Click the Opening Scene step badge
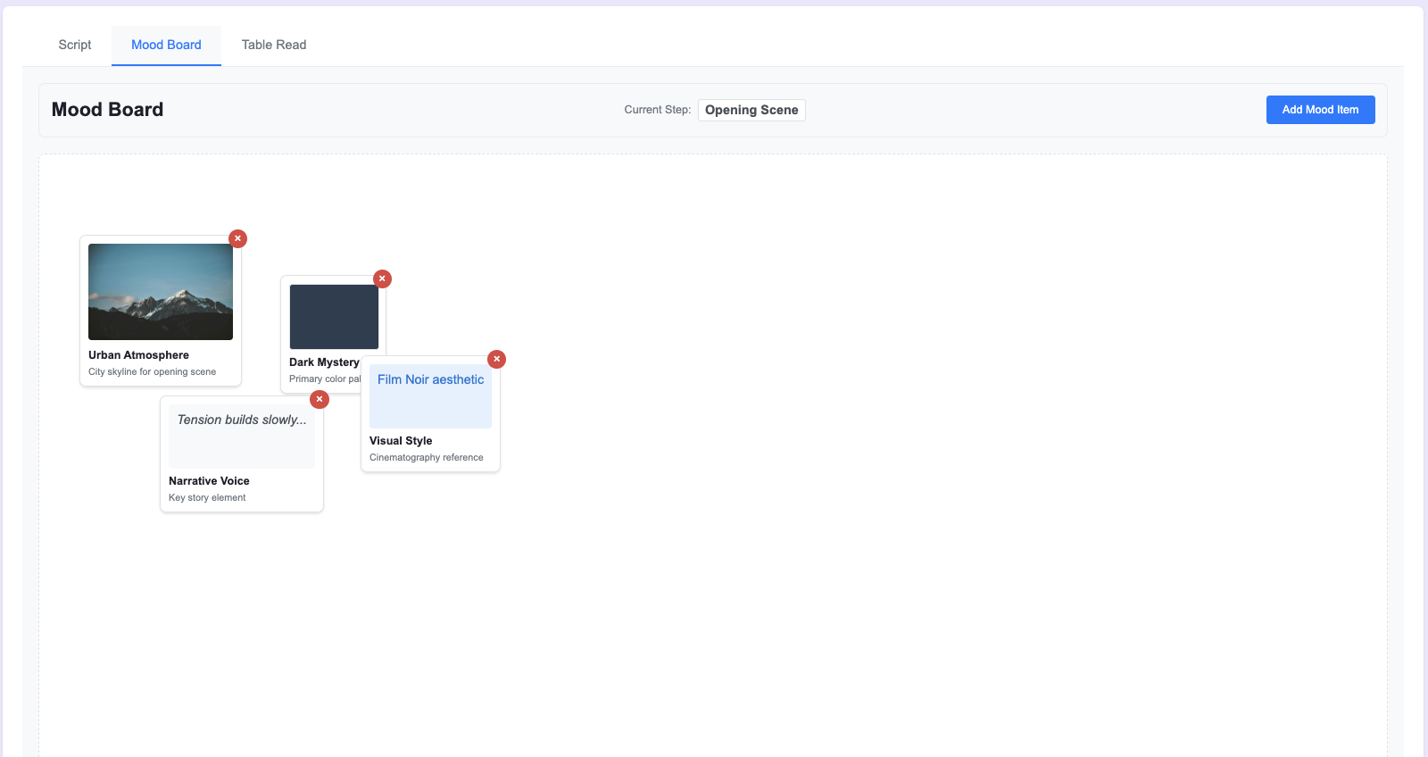 tap(751, 110)
